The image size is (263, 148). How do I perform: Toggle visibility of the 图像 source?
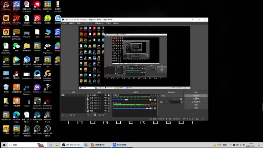[x=106, y=111]
